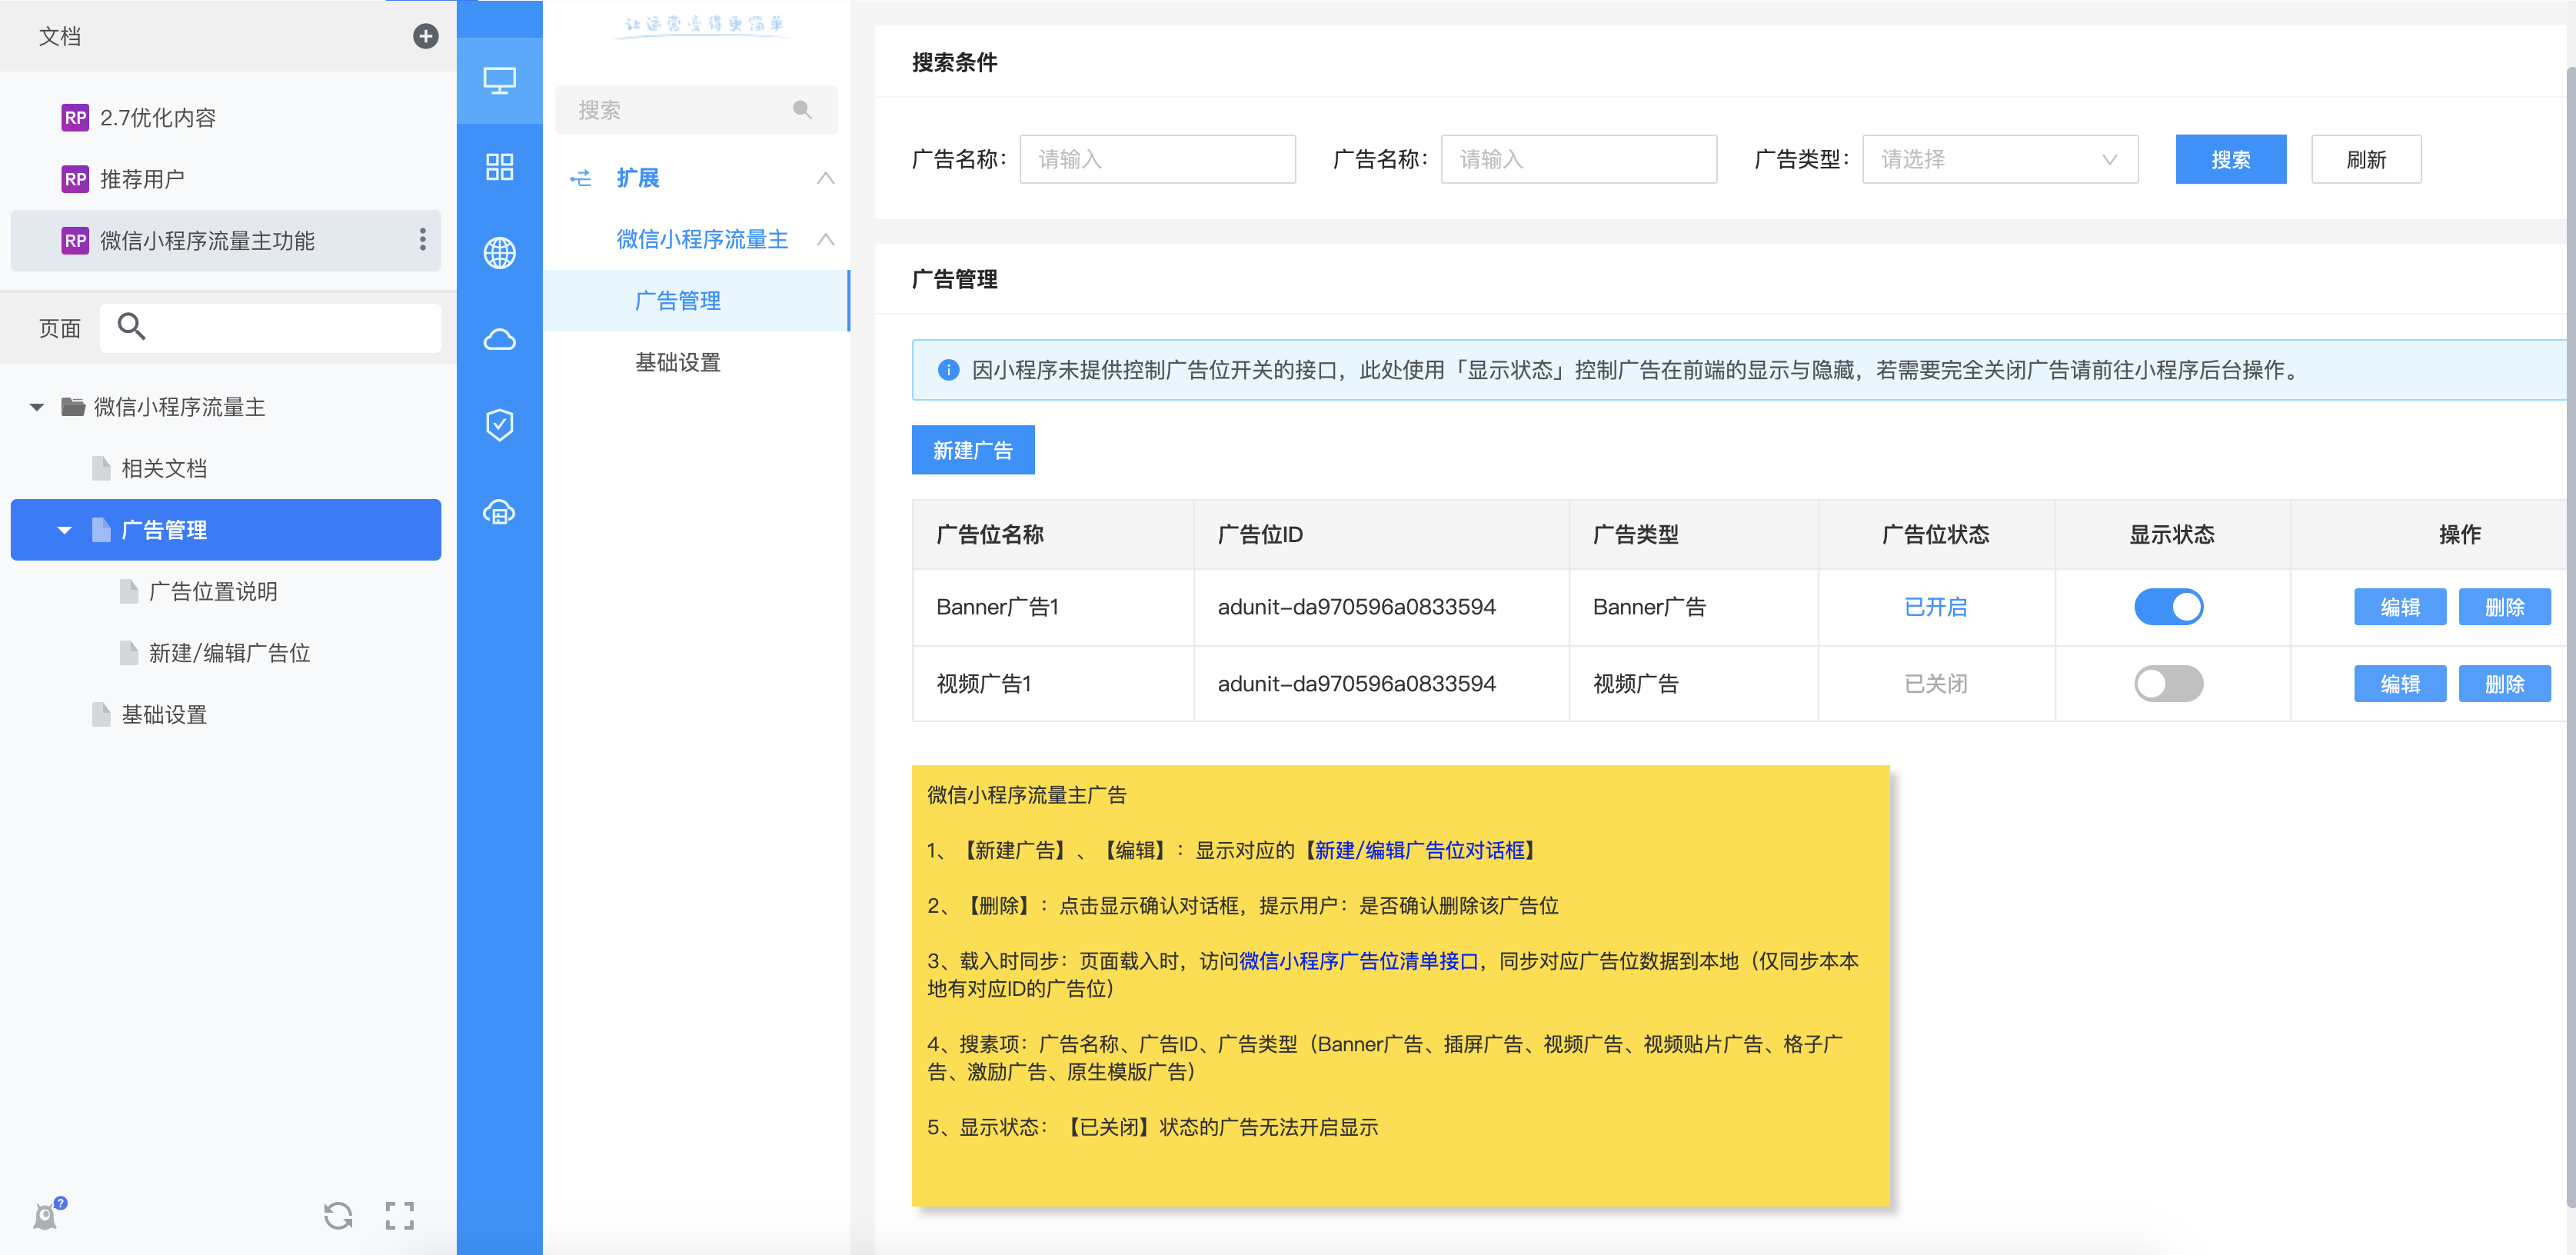The image size is (2576, 1255).
Task: Click the swap arrows icon beside 扩展
Action: pos(580,178)
